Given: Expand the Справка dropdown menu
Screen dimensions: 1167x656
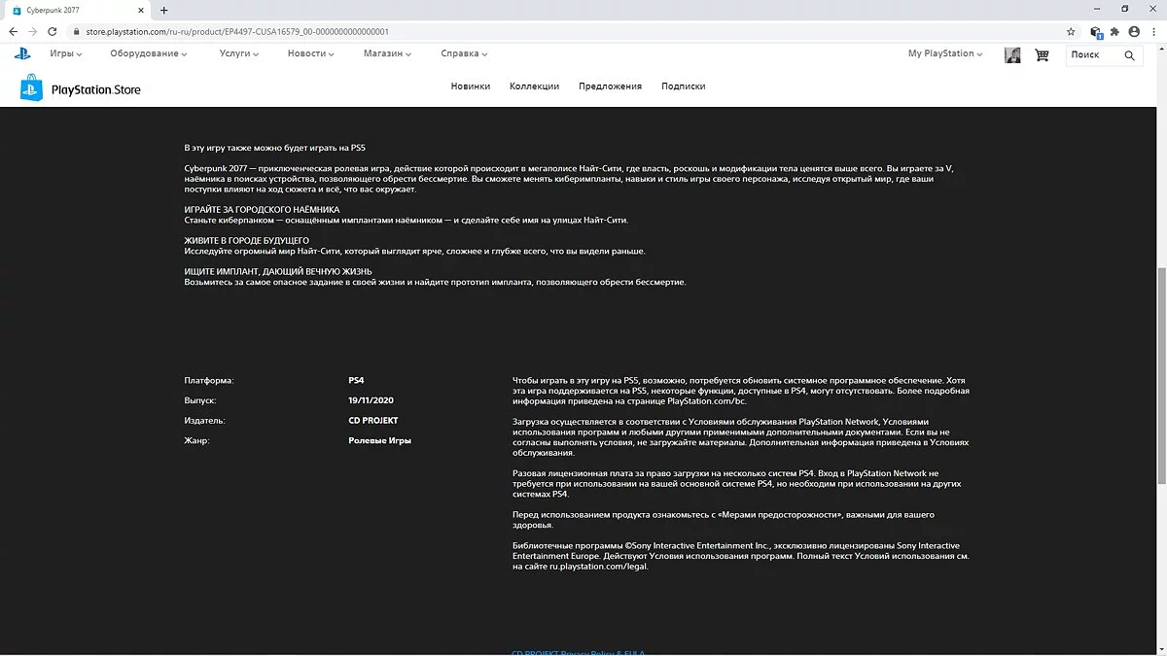Looking at the screenshot, I should (x=463, y=53).
